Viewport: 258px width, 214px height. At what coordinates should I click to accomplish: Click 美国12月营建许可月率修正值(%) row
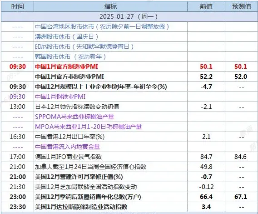coord(129,177)
